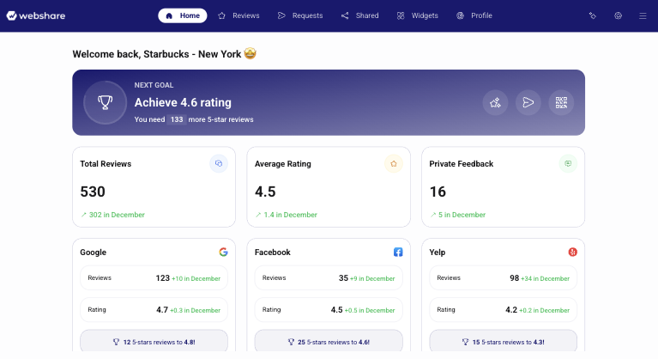This screenshot has width=658, height=359.
Task: Click the paper plane send icon in banner
Action: 528,102
